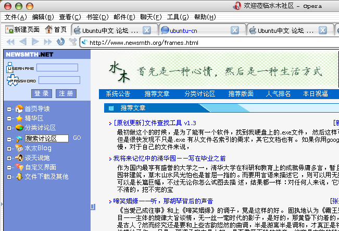
Task: Open the 查看(C) menu
Action: 70,17
